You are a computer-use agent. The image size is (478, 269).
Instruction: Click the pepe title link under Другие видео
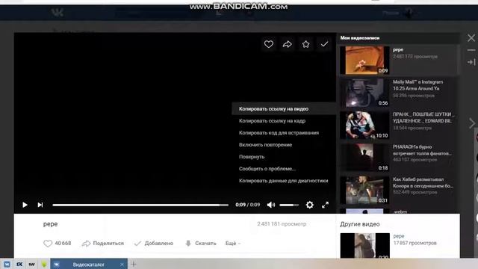(x=398, y=236)
